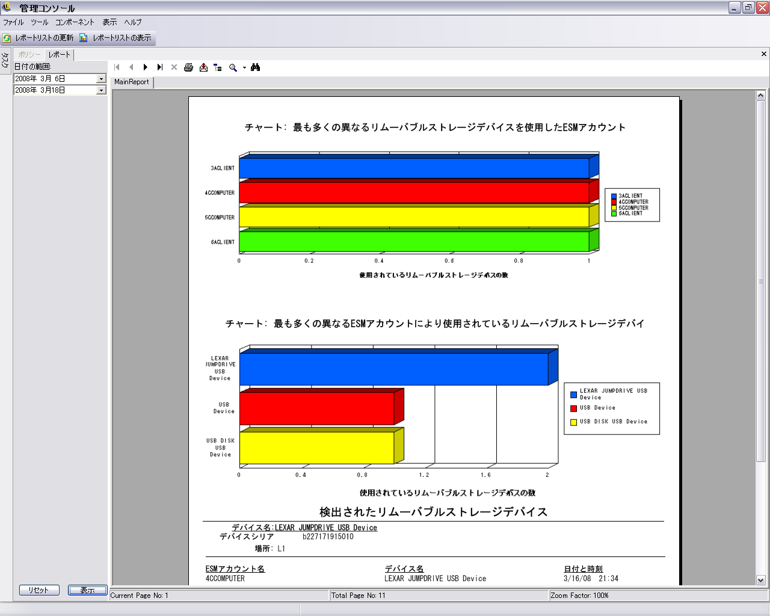Switch to the ポリシー tab

pos(29,55)
